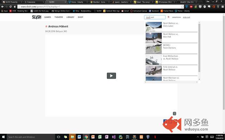Click the Search the web and Windows box
The image size is (225, 140).
[x=31, y=137]
